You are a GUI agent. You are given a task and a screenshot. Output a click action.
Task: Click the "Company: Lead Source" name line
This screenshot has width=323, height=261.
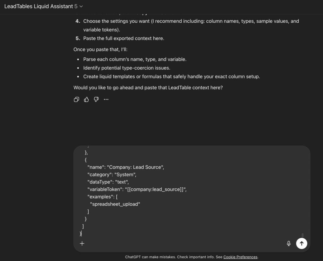pos(126,167)
